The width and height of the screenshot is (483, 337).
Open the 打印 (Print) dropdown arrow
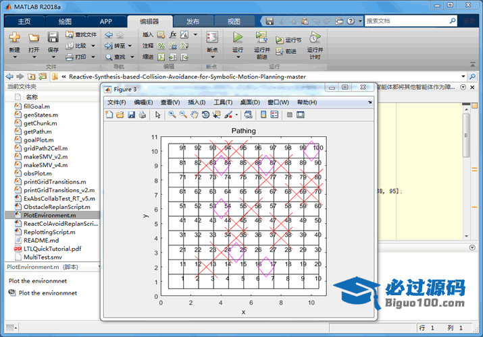point(93,57)
